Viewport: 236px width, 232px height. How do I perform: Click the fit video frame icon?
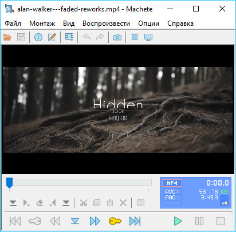pos(135,37)
